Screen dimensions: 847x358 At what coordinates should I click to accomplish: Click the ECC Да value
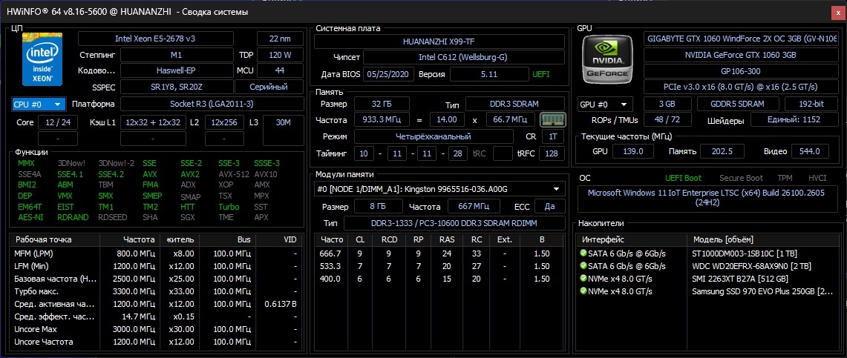coord(550,207)
